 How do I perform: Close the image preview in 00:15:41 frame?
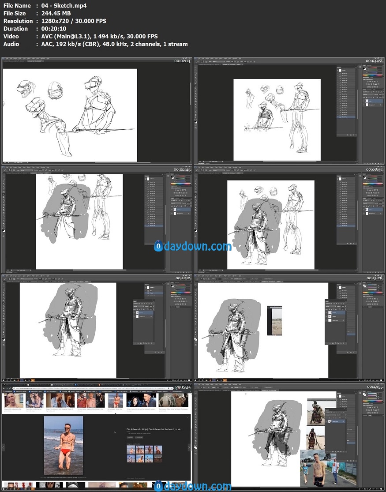[x=187, y=417]
